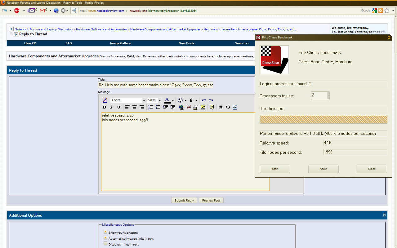Open the Adblock Plus dropdown arrow
The width and height of the screenshot is (397, 248).
point(24,11)
